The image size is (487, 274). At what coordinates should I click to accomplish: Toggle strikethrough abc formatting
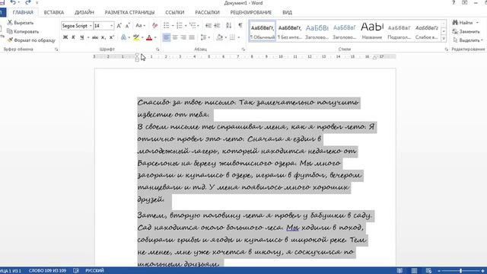pyautogui.click(x=95, y=37)
